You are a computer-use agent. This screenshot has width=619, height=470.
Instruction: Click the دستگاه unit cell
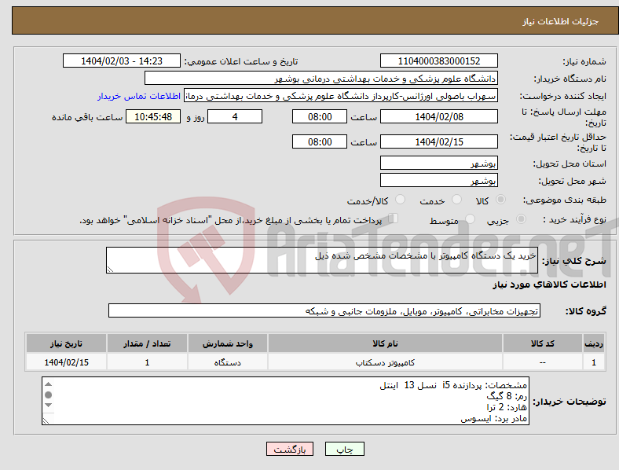click(228, 362)
